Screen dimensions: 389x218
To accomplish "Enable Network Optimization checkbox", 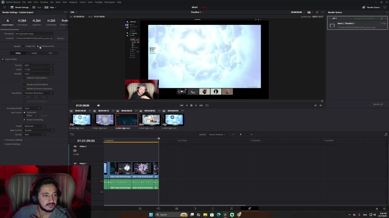I will tap(24, 78).
